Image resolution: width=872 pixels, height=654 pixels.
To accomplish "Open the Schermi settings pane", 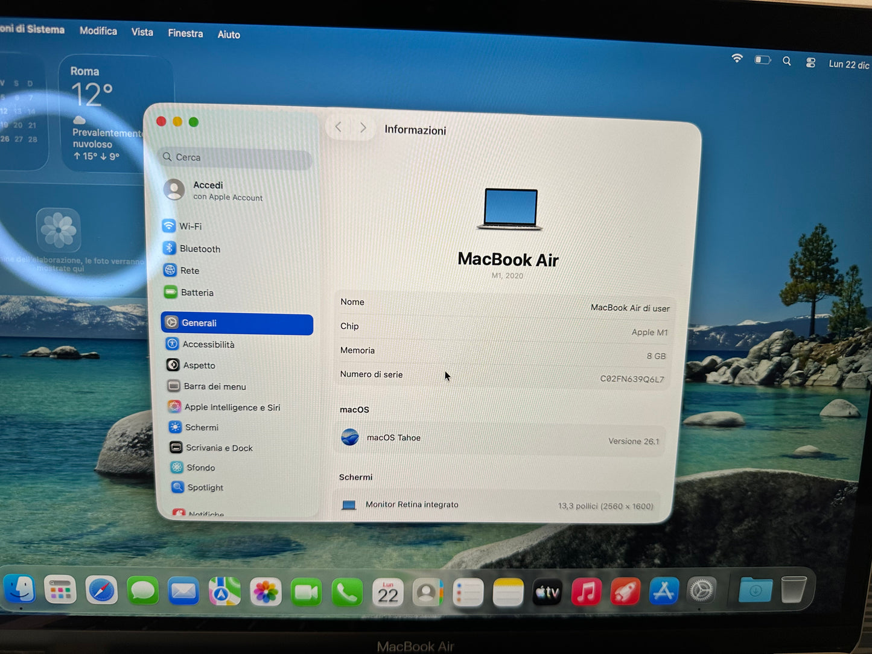I will [x=202, y=427].
